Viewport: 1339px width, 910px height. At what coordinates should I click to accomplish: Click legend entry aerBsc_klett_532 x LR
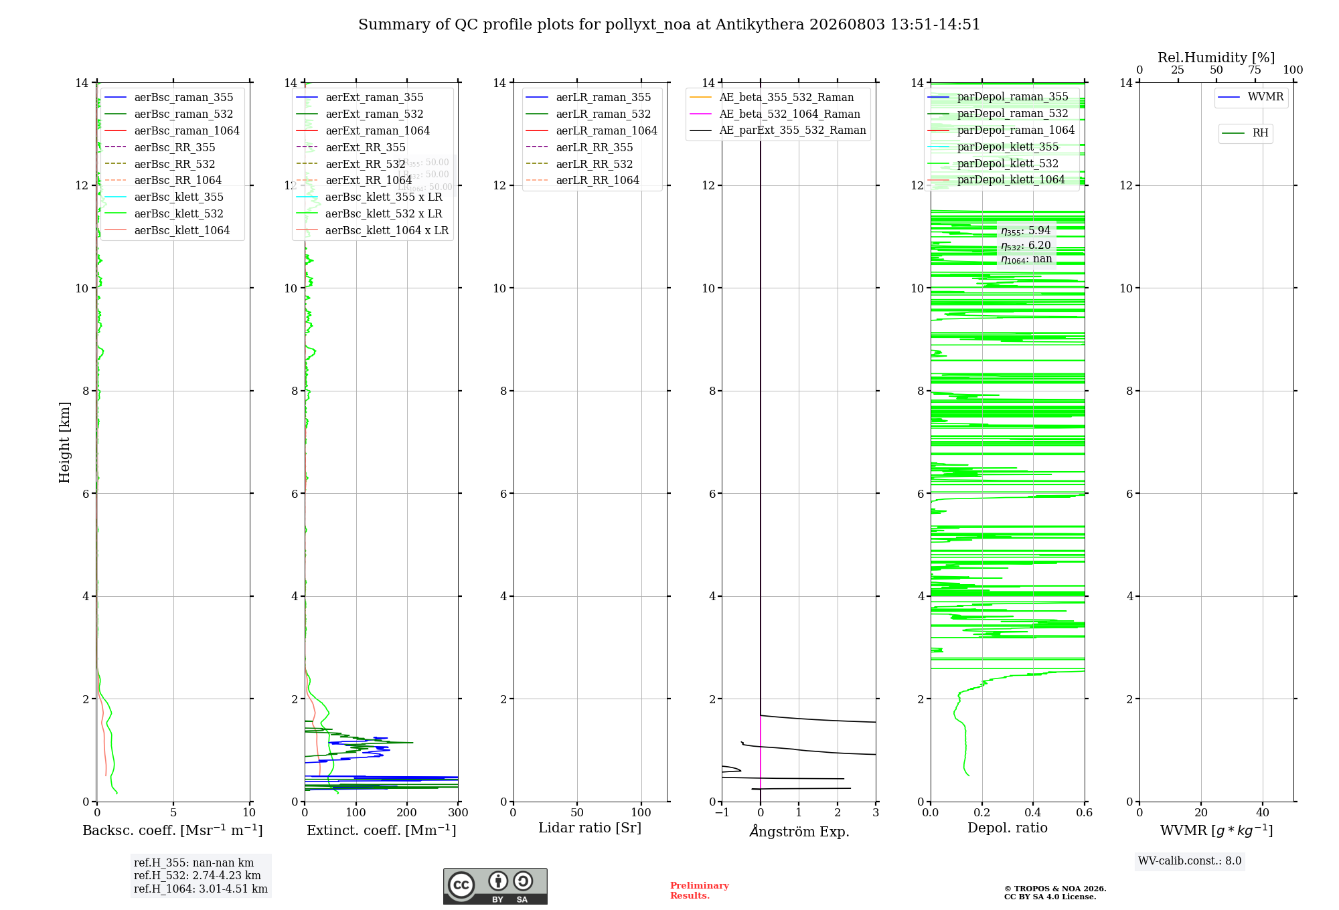370,214
